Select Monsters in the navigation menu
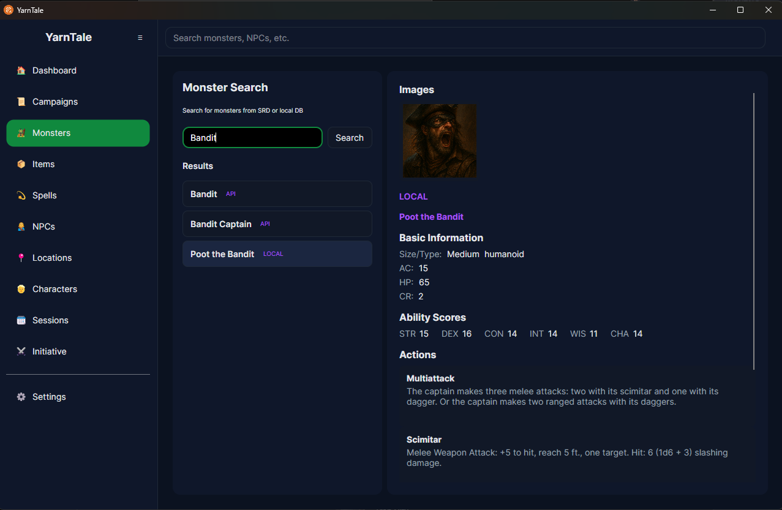Screen dimensions: 782x510 click(78, 133)
